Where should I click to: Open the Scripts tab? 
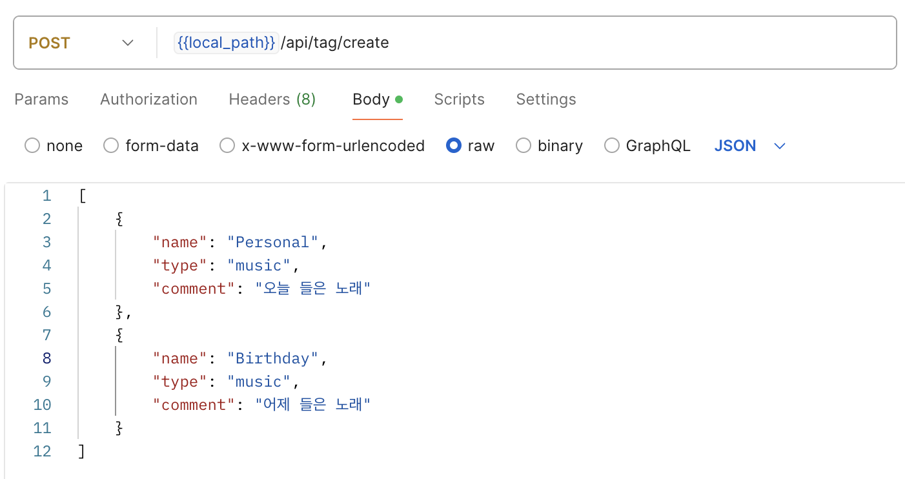click(459, 99)
